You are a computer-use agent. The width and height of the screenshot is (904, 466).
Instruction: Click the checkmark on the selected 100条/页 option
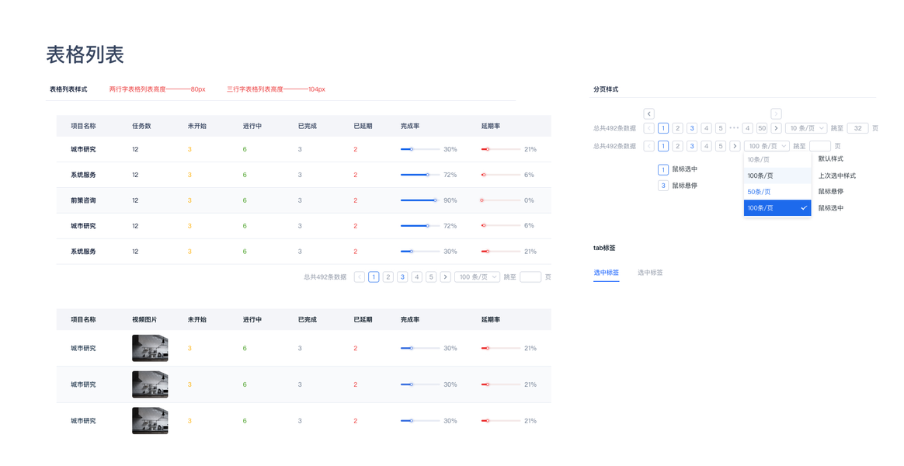(x=803, y=207)
